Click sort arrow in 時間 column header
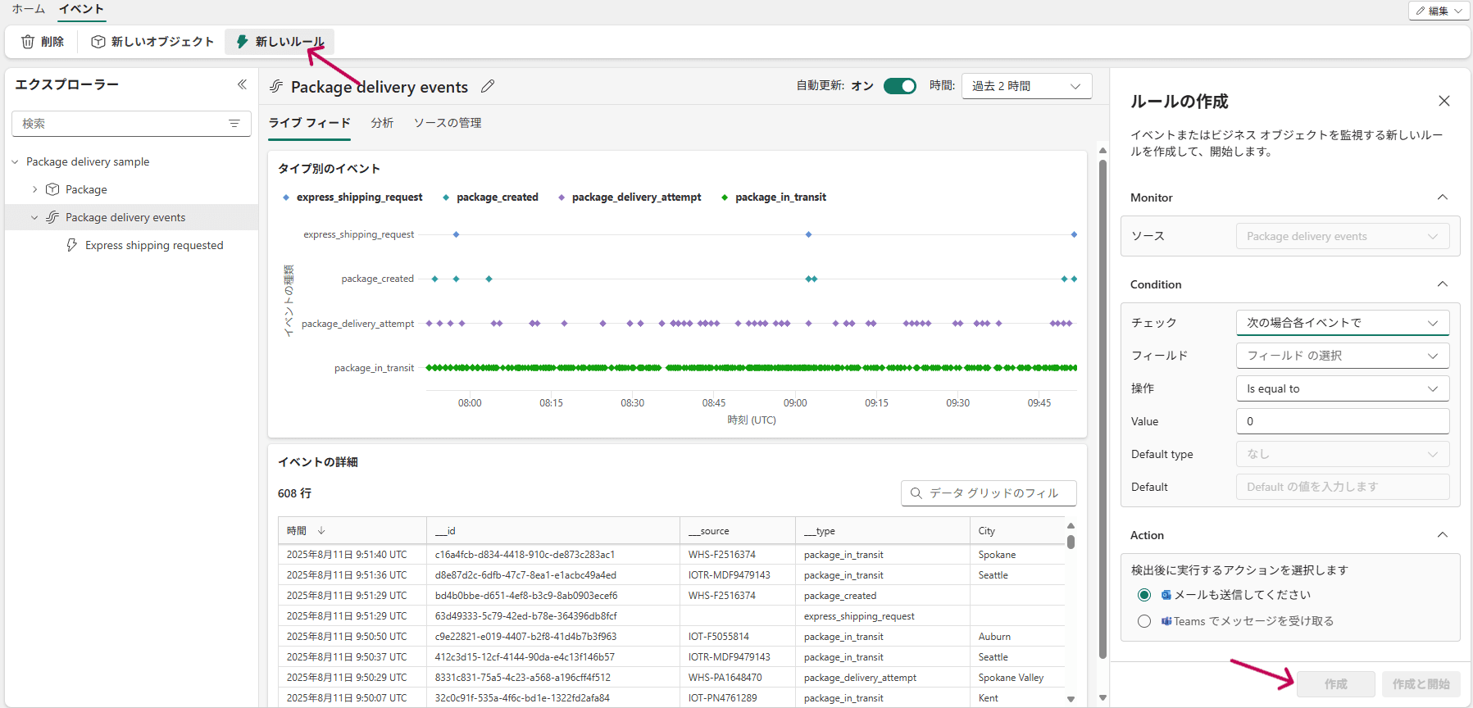Image resolution: width=1473 pixels, height=708 pixels. [321, 531]
